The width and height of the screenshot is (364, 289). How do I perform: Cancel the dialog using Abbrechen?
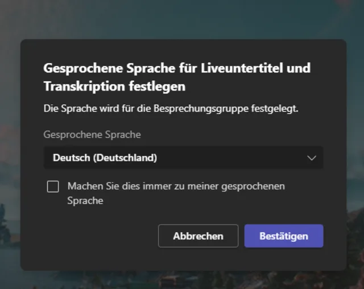(198, 236)
